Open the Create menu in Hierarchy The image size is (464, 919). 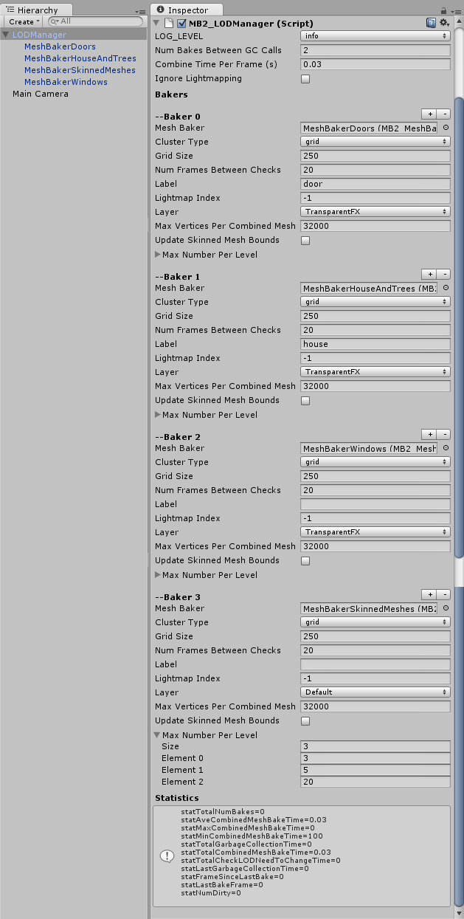24,22
